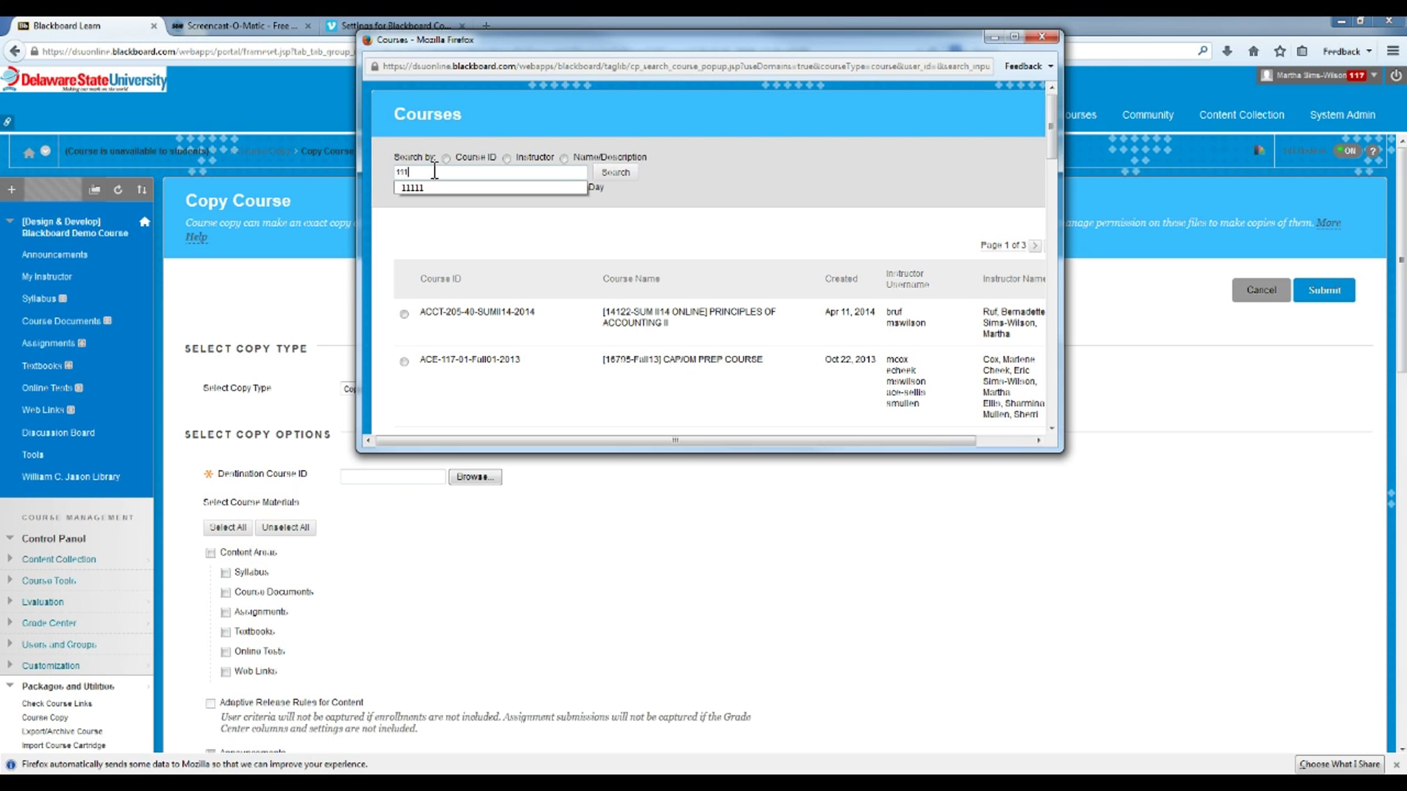Choose the 11111 autocomplete suggestion
The image size is (1407, 791).
coord(490,187)
